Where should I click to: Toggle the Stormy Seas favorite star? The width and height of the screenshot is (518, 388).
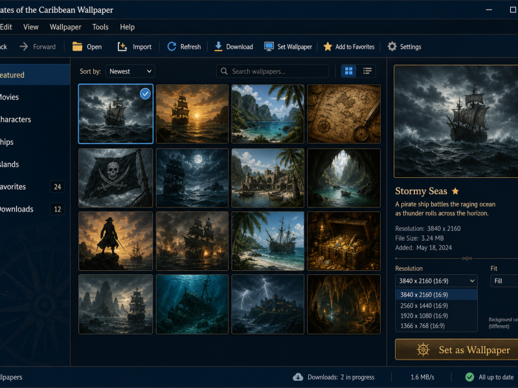click(455, 191)
